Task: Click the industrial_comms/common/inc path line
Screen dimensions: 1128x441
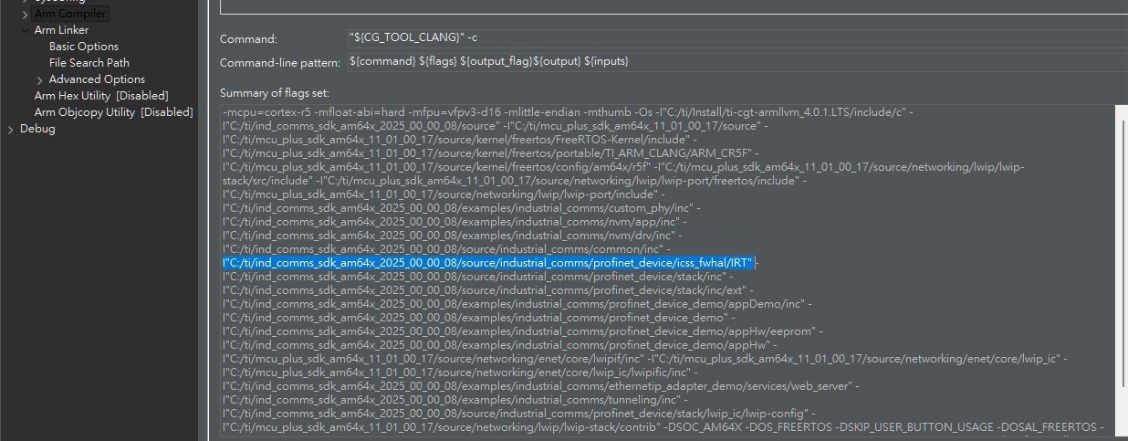Action: pos(447,249)
